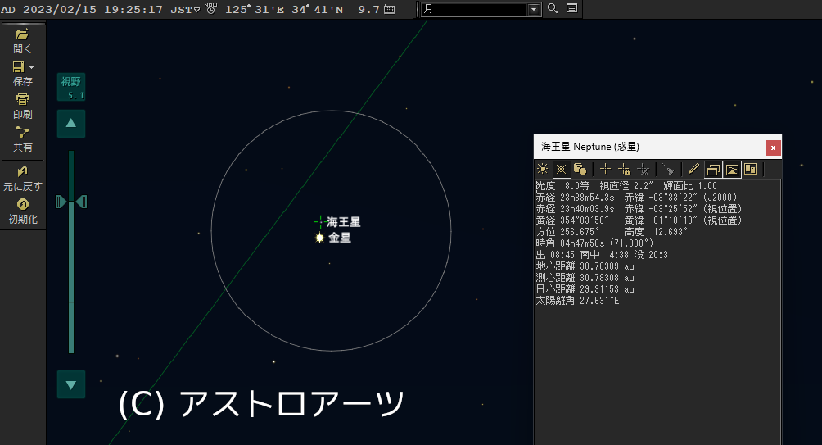This screenshot has width=822, height=445.
Task: Click the crosshair with pencil icon
Action: click(x=643, y=169)
